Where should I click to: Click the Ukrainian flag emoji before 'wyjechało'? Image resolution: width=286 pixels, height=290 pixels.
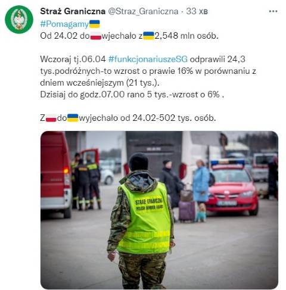[73, 118]
